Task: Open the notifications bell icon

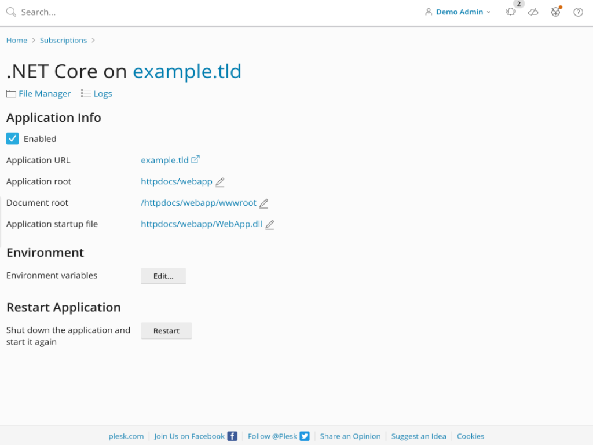Action: point(510,12)
